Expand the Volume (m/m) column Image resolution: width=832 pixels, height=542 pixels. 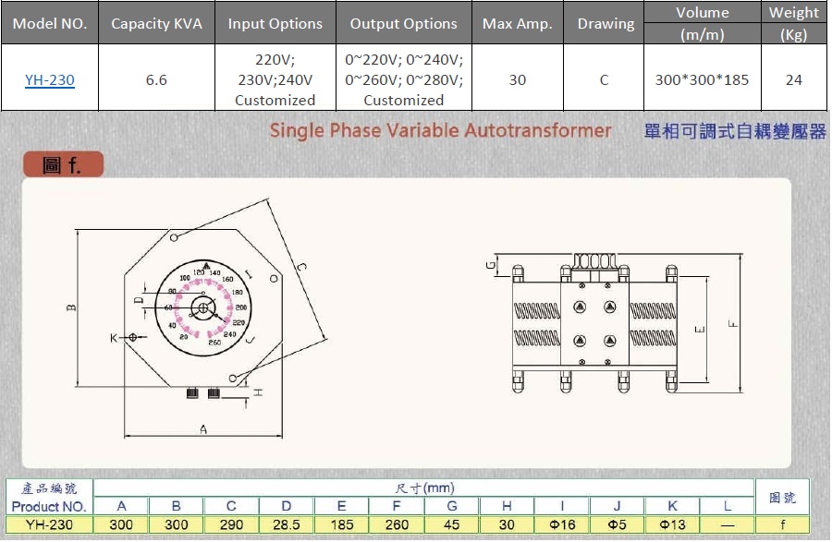pyautogui.click(x=702, y=24)
